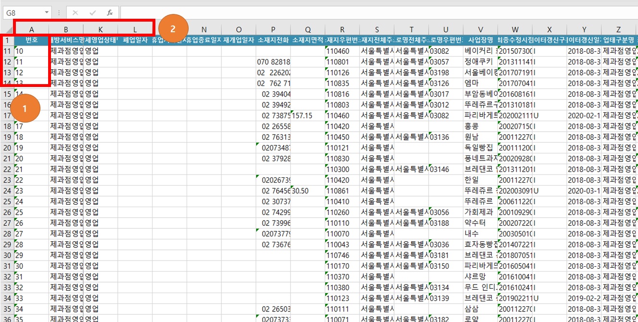Click into the formula bar input area
Screen dimensions: 638x322
pos(379,12)
